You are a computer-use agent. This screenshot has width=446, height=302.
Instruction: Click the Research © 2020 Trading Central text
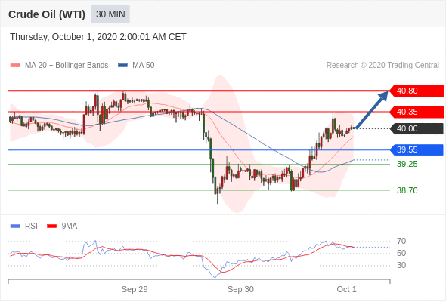coord(383,66)
